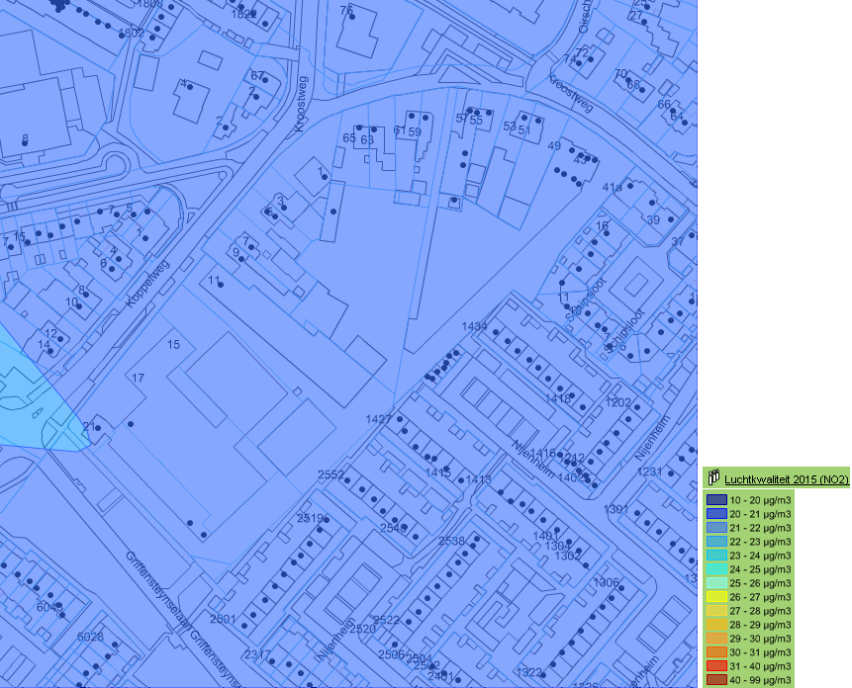
Task: Click house number 2552 on the map
Action: 331,474
